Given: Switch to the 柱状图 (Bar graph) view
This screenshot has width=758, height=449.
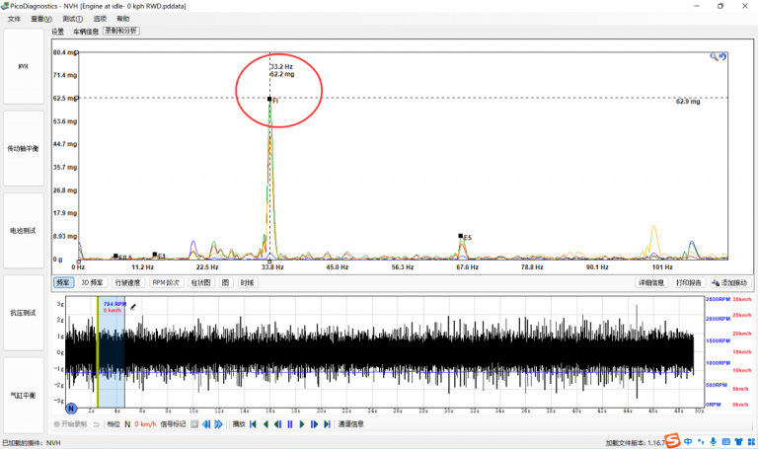Looking at the screenshot, I should [x=200, y=283].
